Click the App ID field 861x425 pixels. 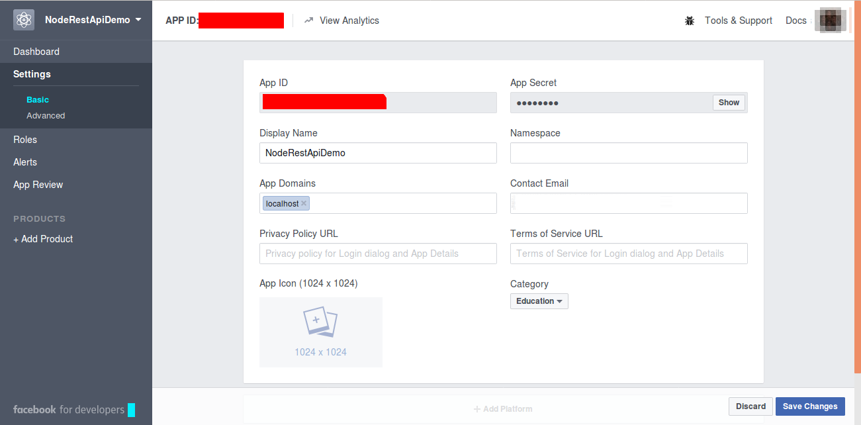[378, 103]
